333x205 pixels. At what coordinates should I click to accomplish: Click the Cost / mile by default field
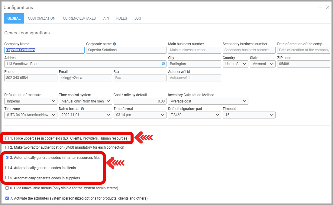[140, 101]
